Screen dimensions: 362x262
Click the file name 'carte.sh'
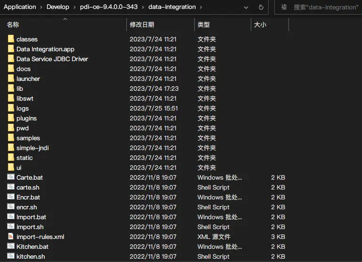(x=28, y=187)
